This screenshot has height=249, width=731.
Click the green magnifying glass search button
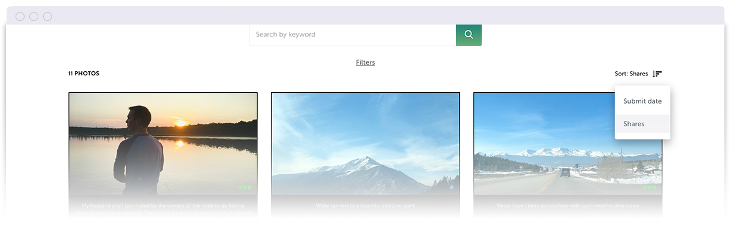468,35
